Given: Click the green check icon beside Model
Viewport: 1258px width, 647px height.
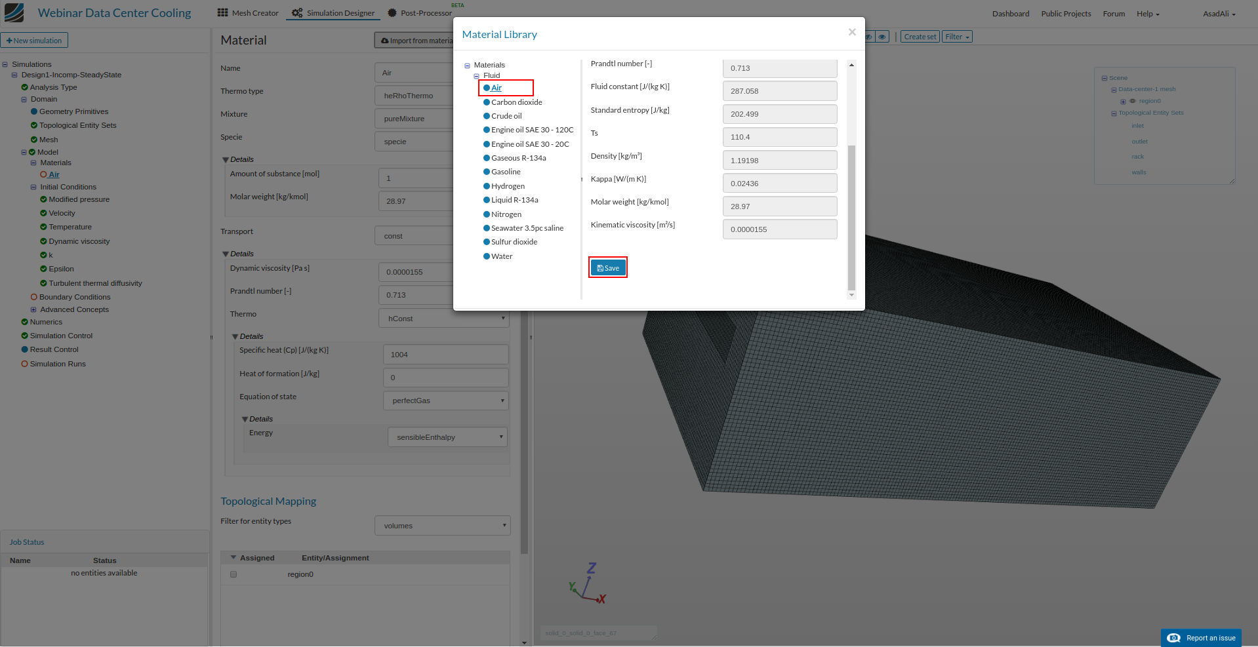Looking at the screenshot, I should click(32, 152).
